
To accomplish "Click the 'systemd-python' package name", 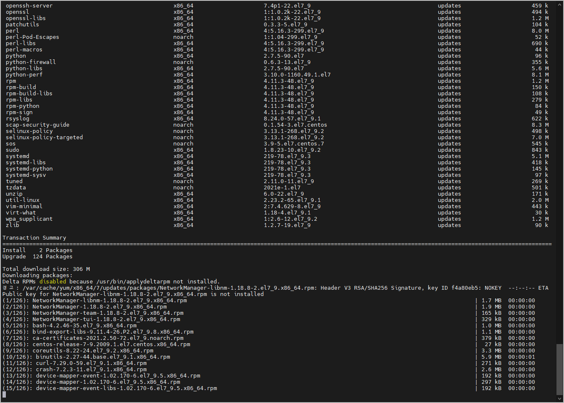I will coord(29,169).
